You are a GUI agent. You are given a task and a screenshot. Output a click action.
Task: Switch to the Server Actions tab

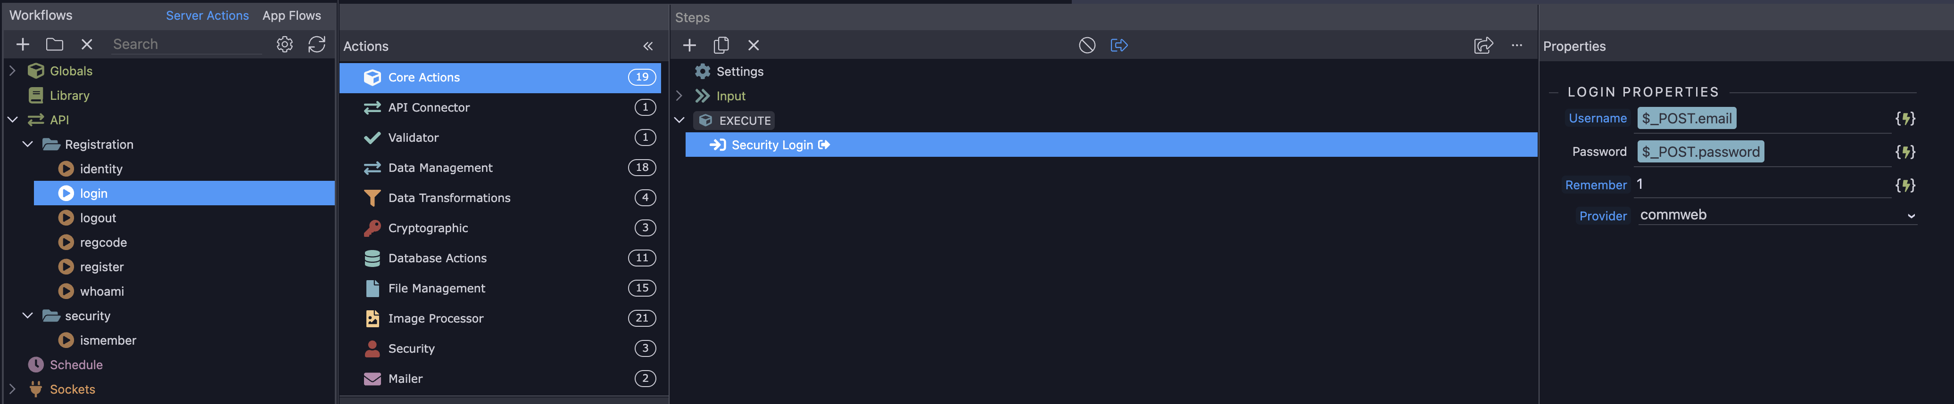coord(207,15)
